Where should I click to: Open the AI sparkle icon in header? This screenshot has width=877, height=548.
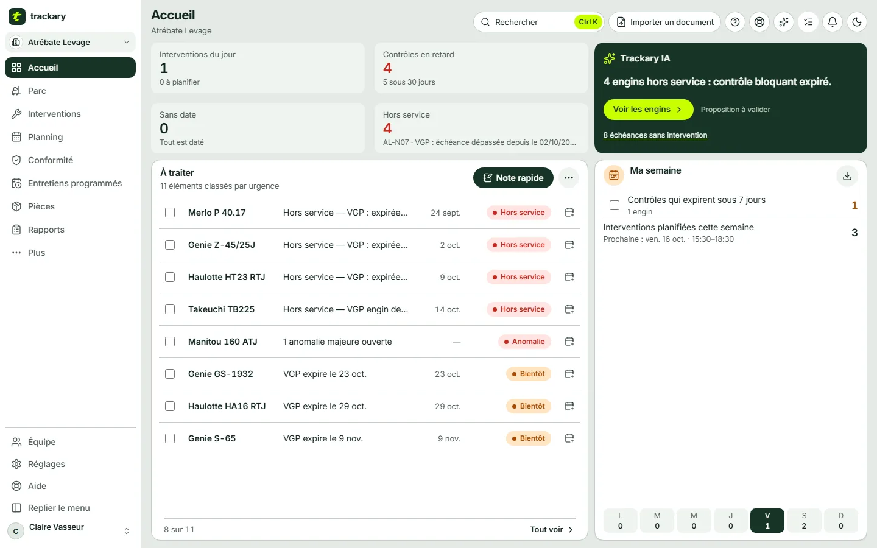(784, 22)
